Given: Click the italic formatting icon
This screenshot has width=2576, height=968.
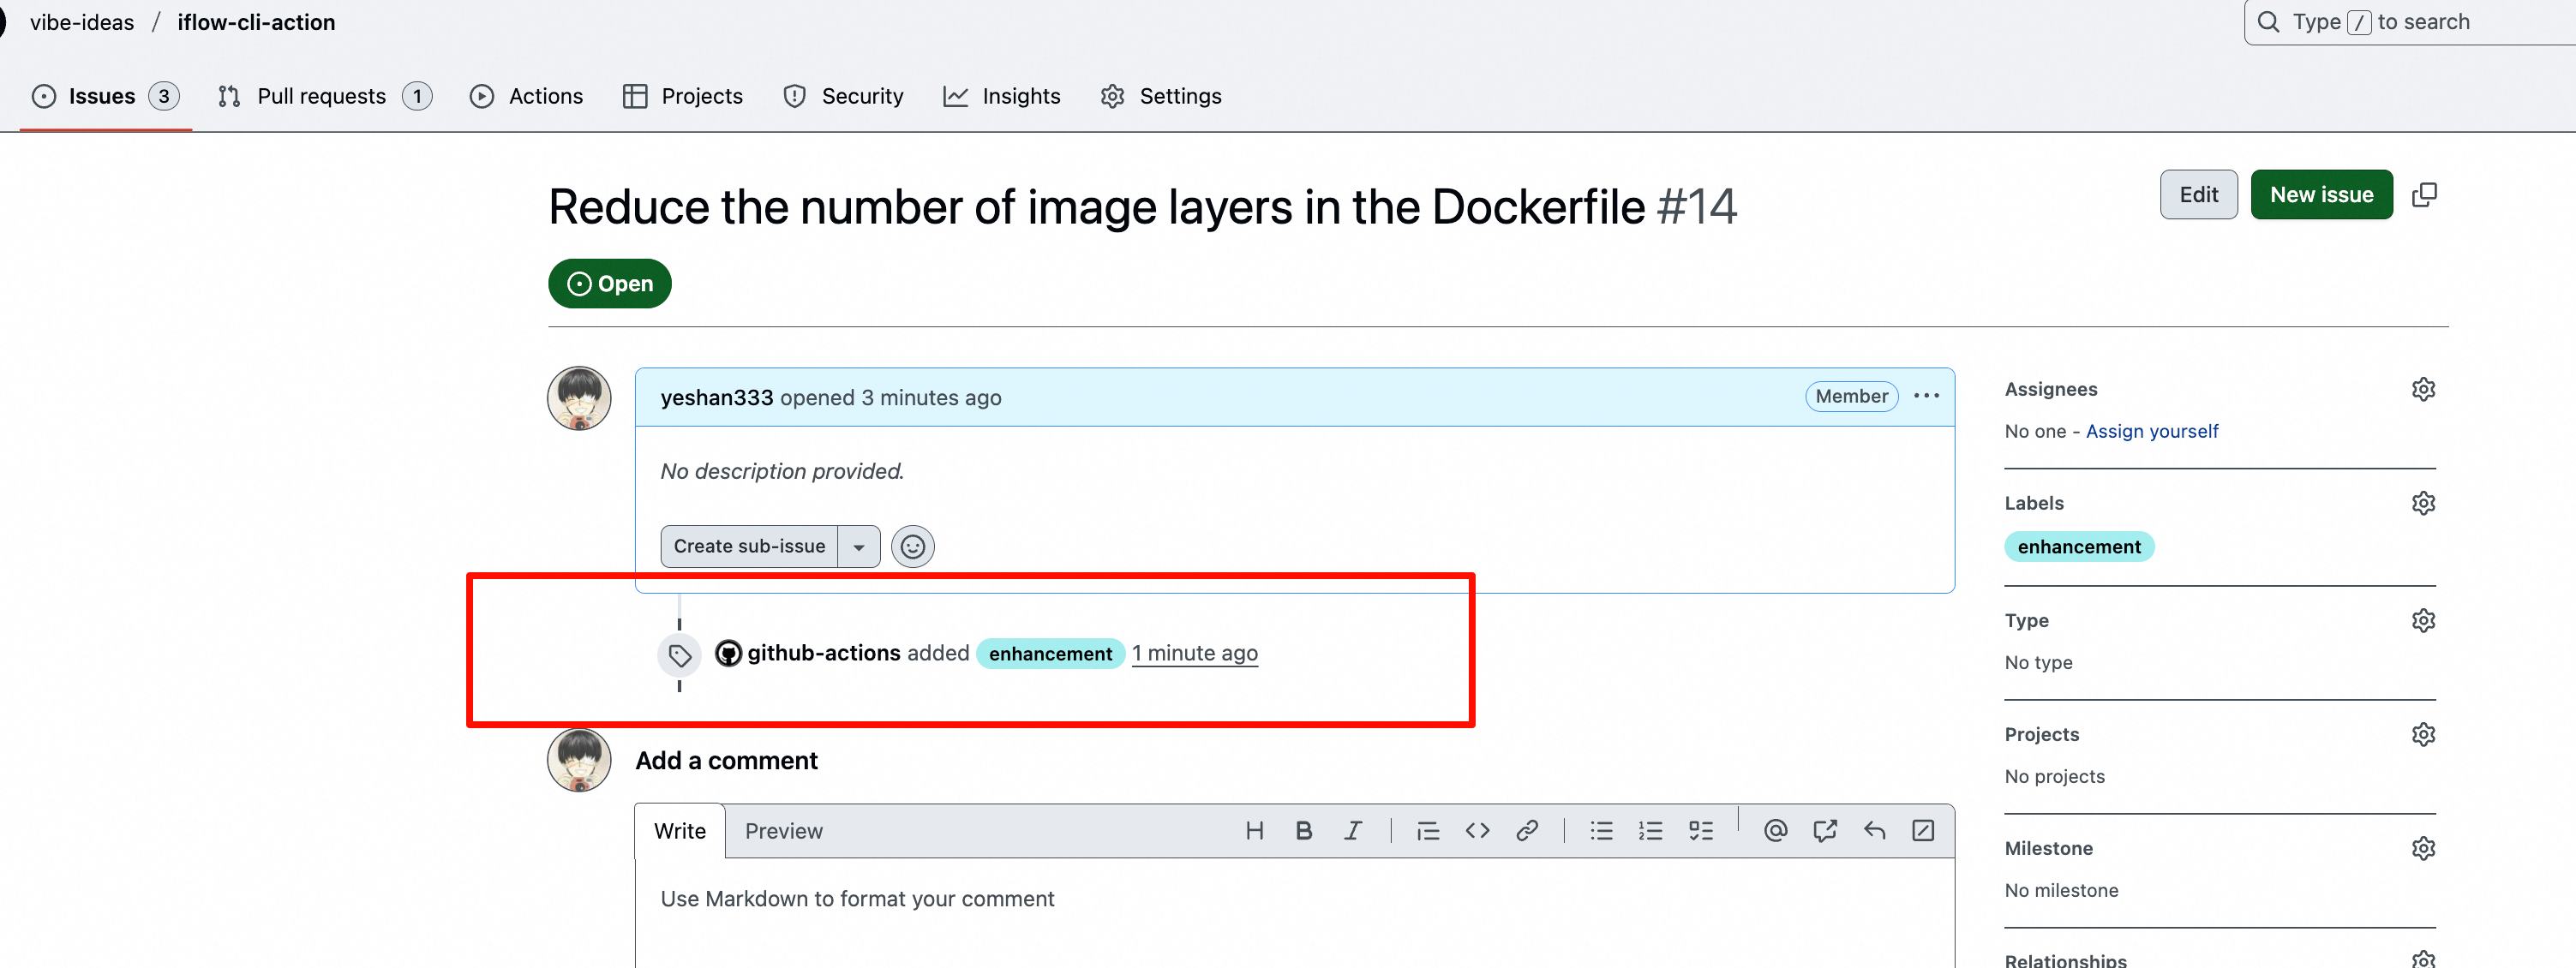Looking at the screenshot, I should point(1352,830).
